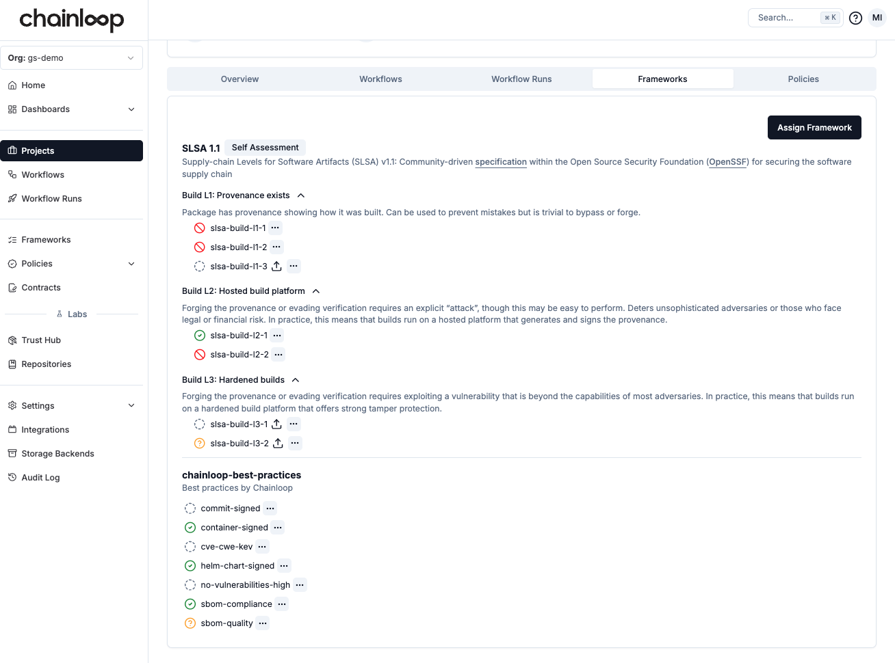This screenshot has width=895, height=663.
Task: Click the sbom-compliance requirement name
Action: (x=236, y=604)
